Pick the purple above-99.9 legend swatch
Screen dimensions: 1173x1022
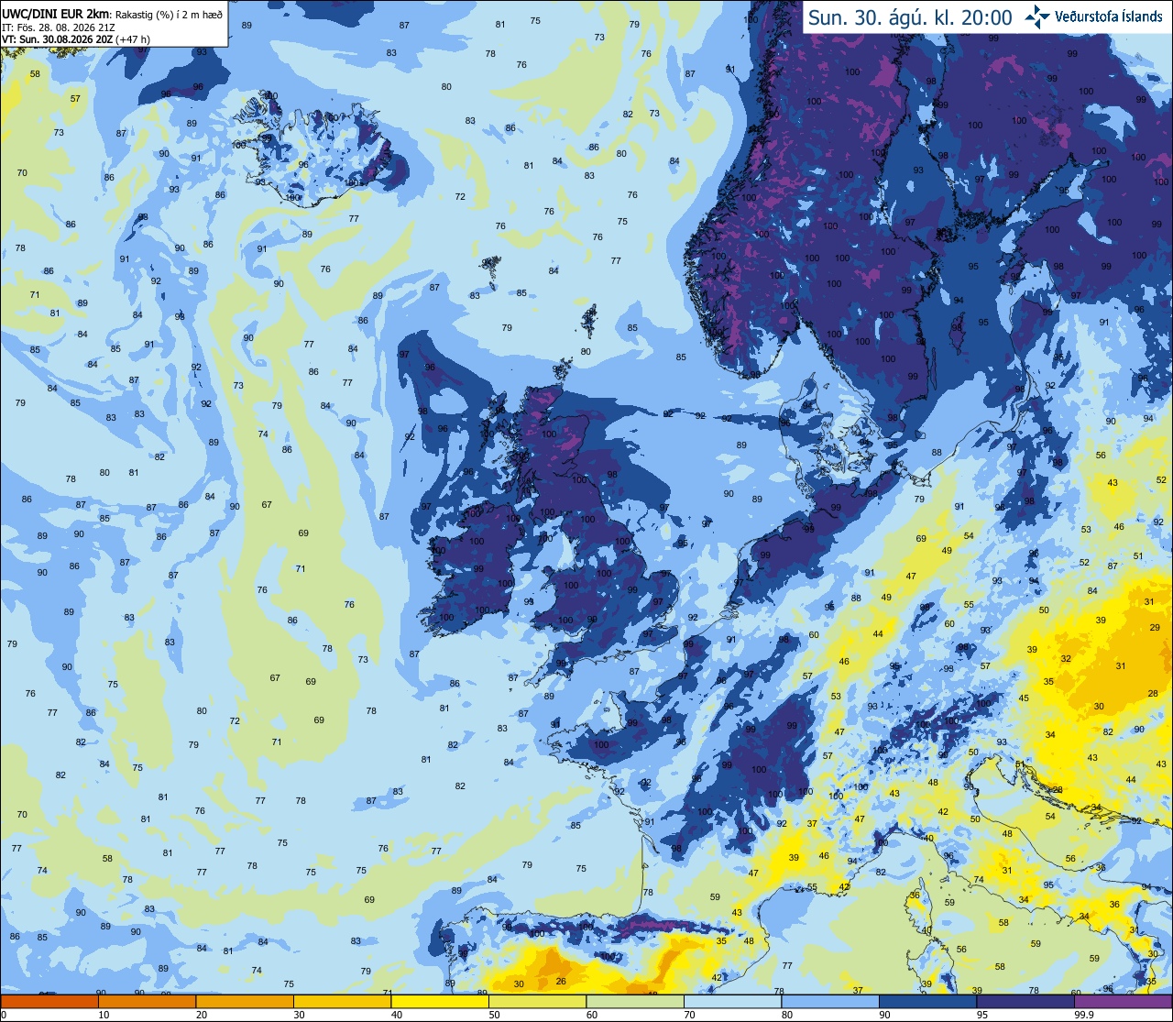coord(1123,1001)
